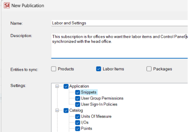The height and width of the screenshot is (132, 188).
Task: Uncheck the Application settings checkbox
Action: tap(66, 86)
